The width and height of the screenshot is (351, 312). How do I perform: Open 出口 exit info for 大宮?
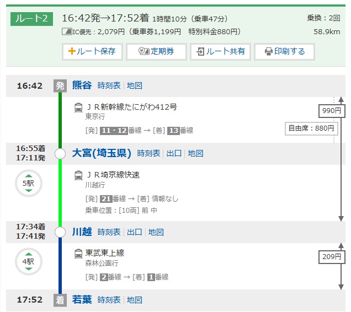174,153
